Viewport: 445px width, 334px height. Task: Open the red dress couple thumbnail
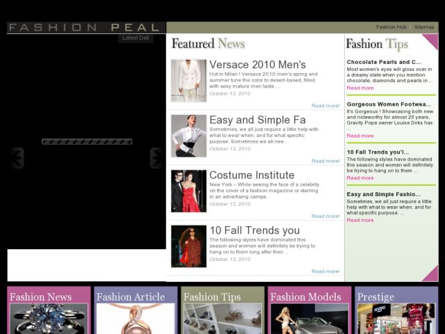tap(188, 191)
